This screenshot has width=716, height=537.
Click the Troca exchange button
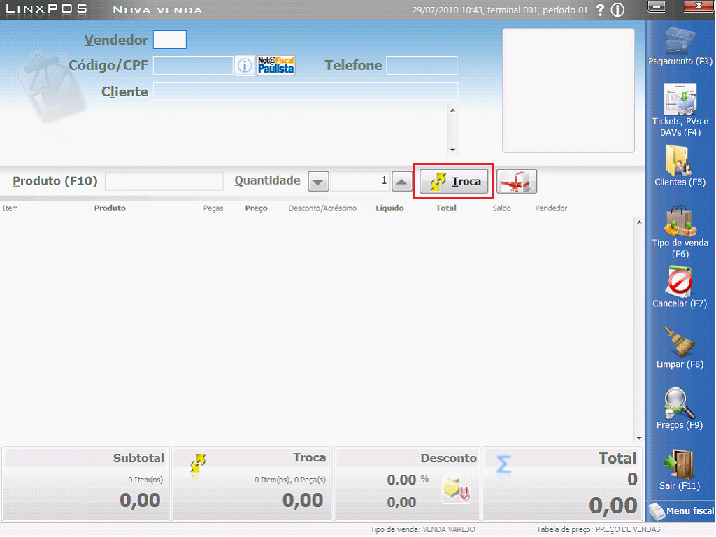coord(454,181)
